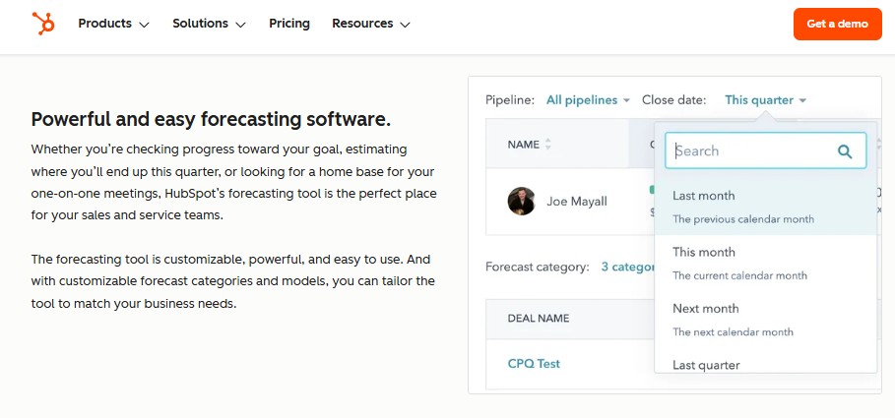Select the This month option

click(765, 263)
